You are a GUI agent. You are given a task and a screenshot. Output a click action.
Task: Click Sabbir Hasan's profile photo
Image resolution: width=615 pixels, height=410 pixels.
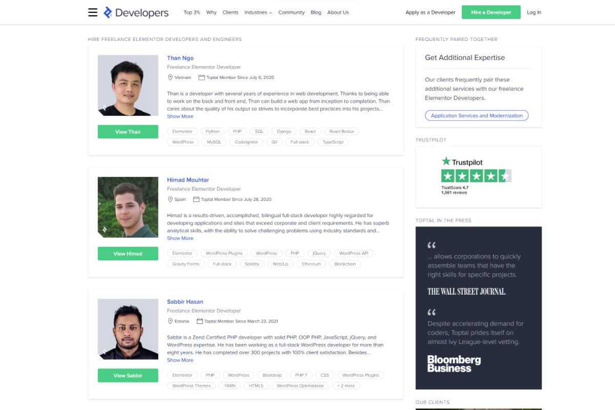pyautogui.click(x=128, y=330)
